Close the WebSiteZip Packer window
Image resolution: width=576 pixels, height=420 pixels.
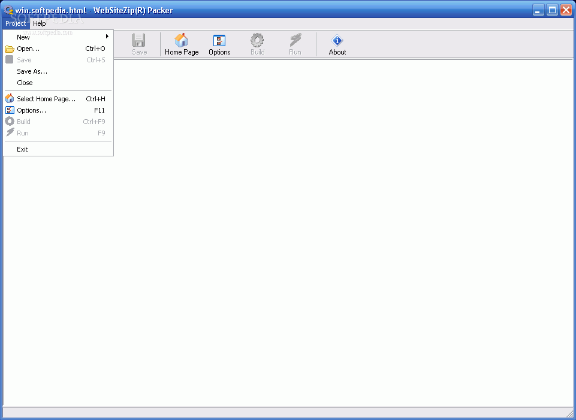[x=566, y=10]
